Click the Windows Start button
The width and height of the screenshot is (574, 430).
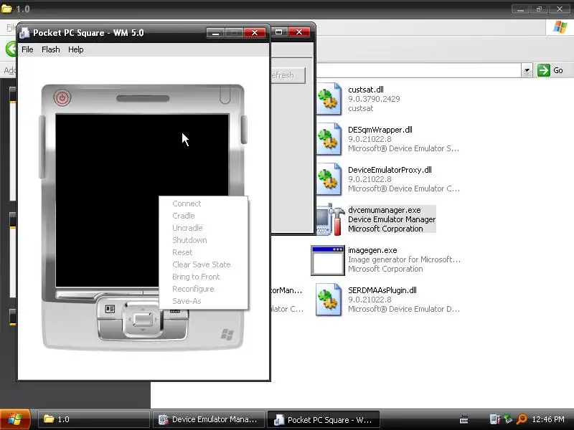[14, 419]
